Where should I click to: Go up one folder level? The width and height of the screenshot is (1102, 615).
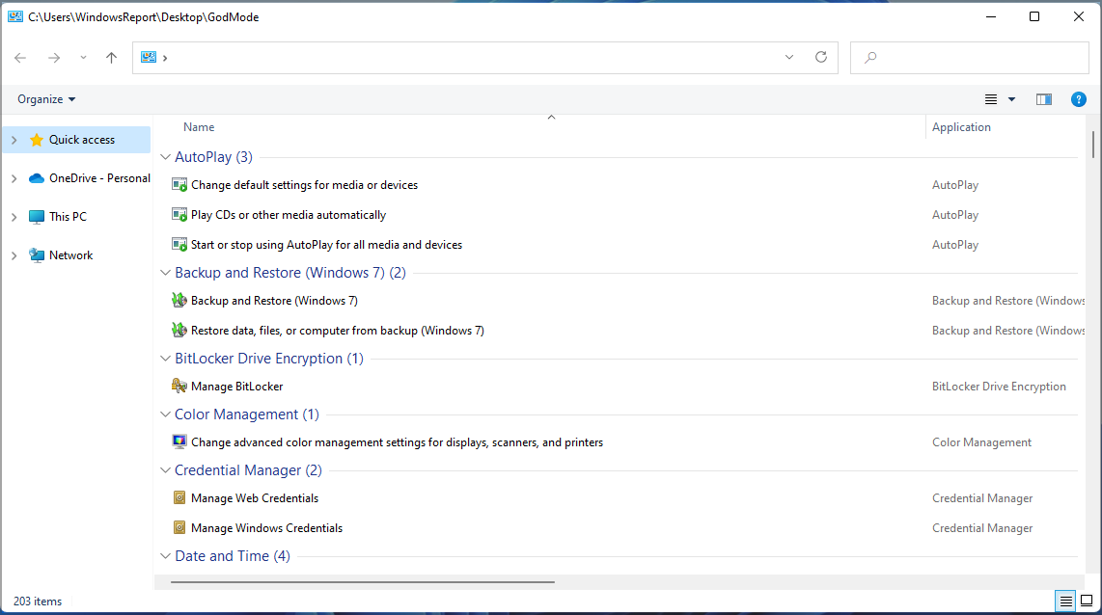coord(111,58)
